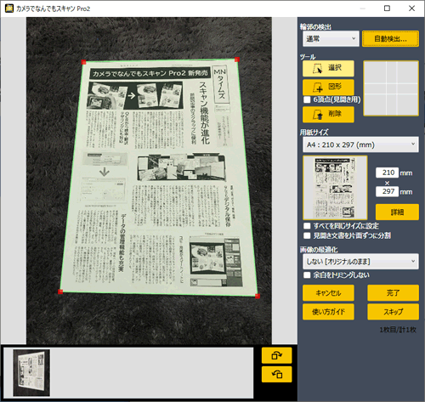Click the 1枚目/計1枚 page counter text
The width and height of the screenshot is (425, 402).
pos(398,330)
